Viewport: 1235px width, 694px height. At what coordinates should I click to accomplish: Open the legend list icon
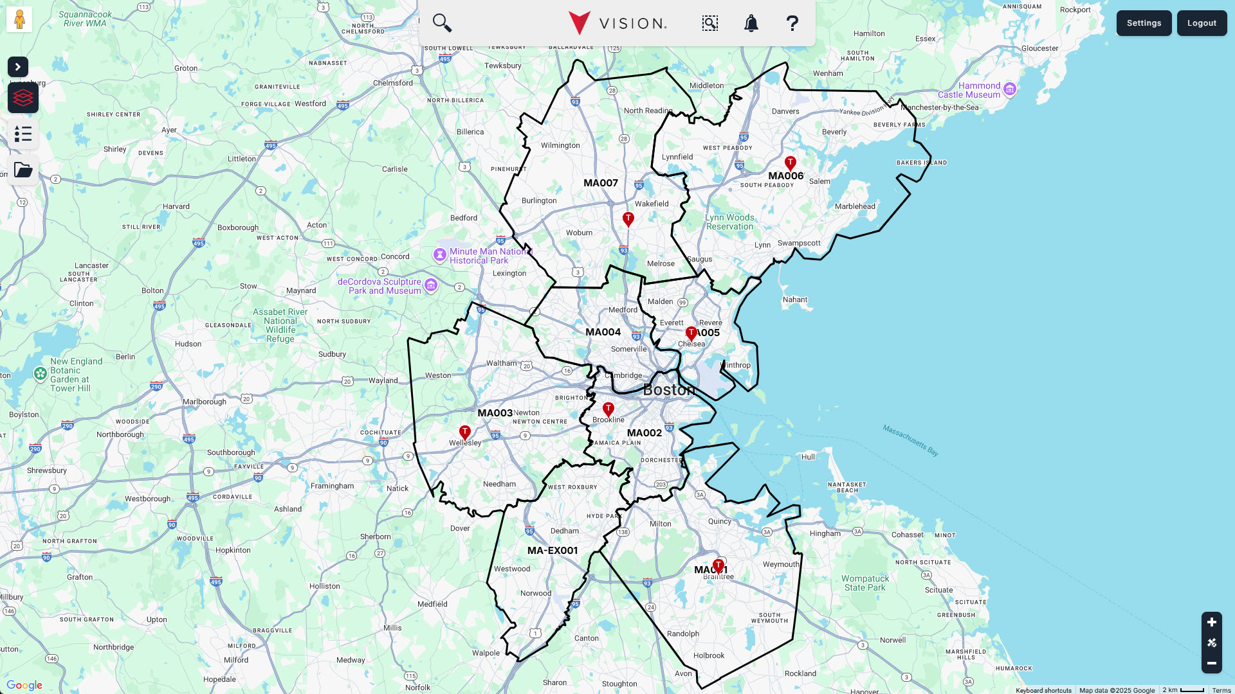click(23, 134)
